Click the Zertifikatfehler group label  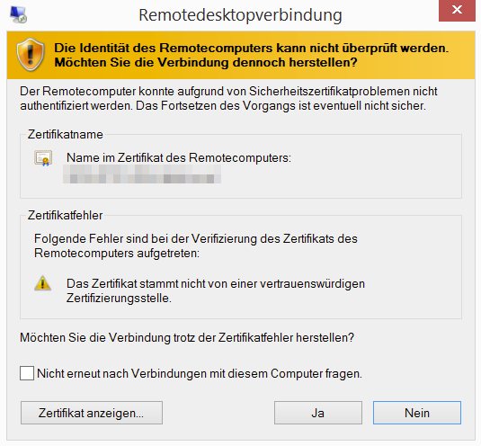tap(65, 215)
